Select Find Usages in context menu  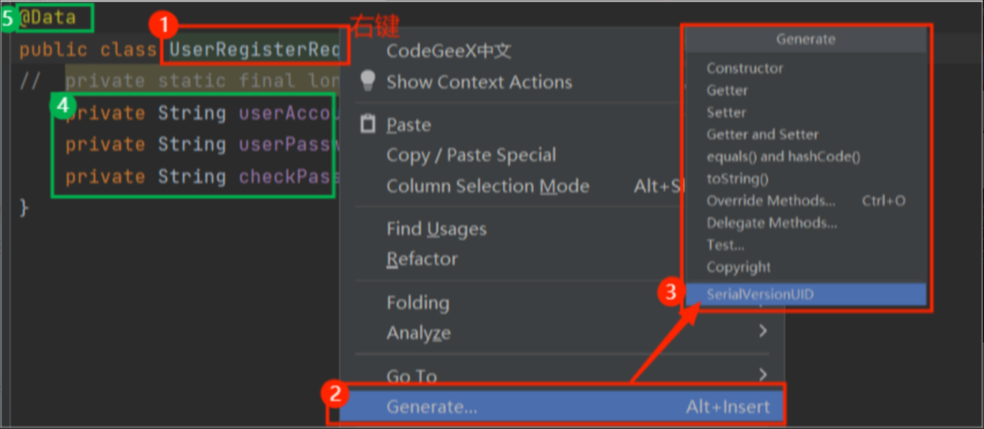pos(436,229)
